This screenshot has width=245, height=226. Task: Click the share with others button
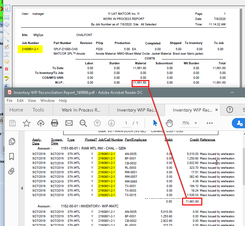pyautogui.click(x=239, y=123)
